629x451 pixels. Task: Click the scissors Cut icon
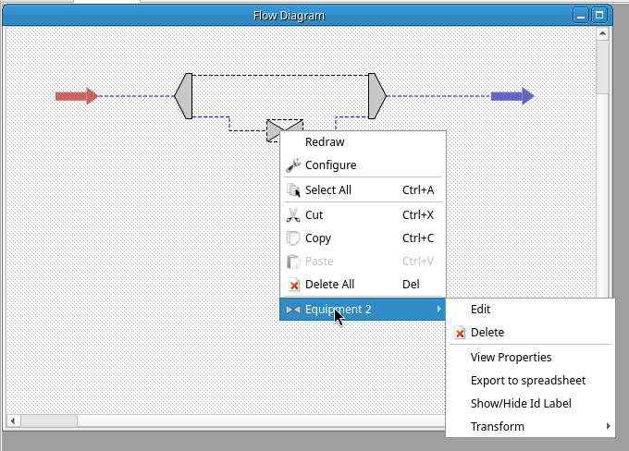(293, 215)
